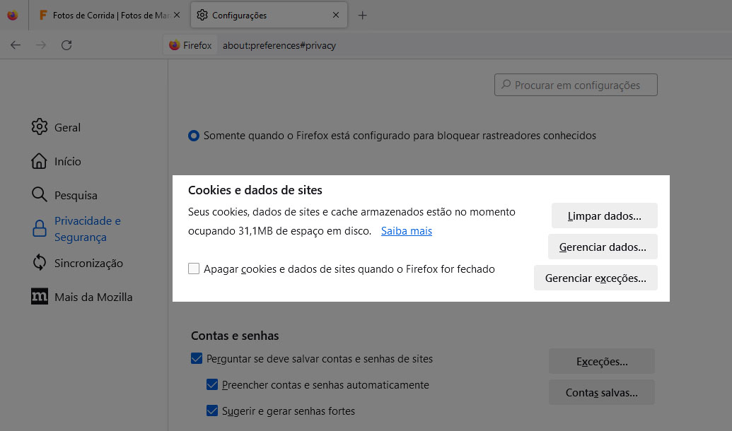Click the Exceções... button for passwords
The width and height of the screenshot is (732, 431).
(x=602, y=362)
